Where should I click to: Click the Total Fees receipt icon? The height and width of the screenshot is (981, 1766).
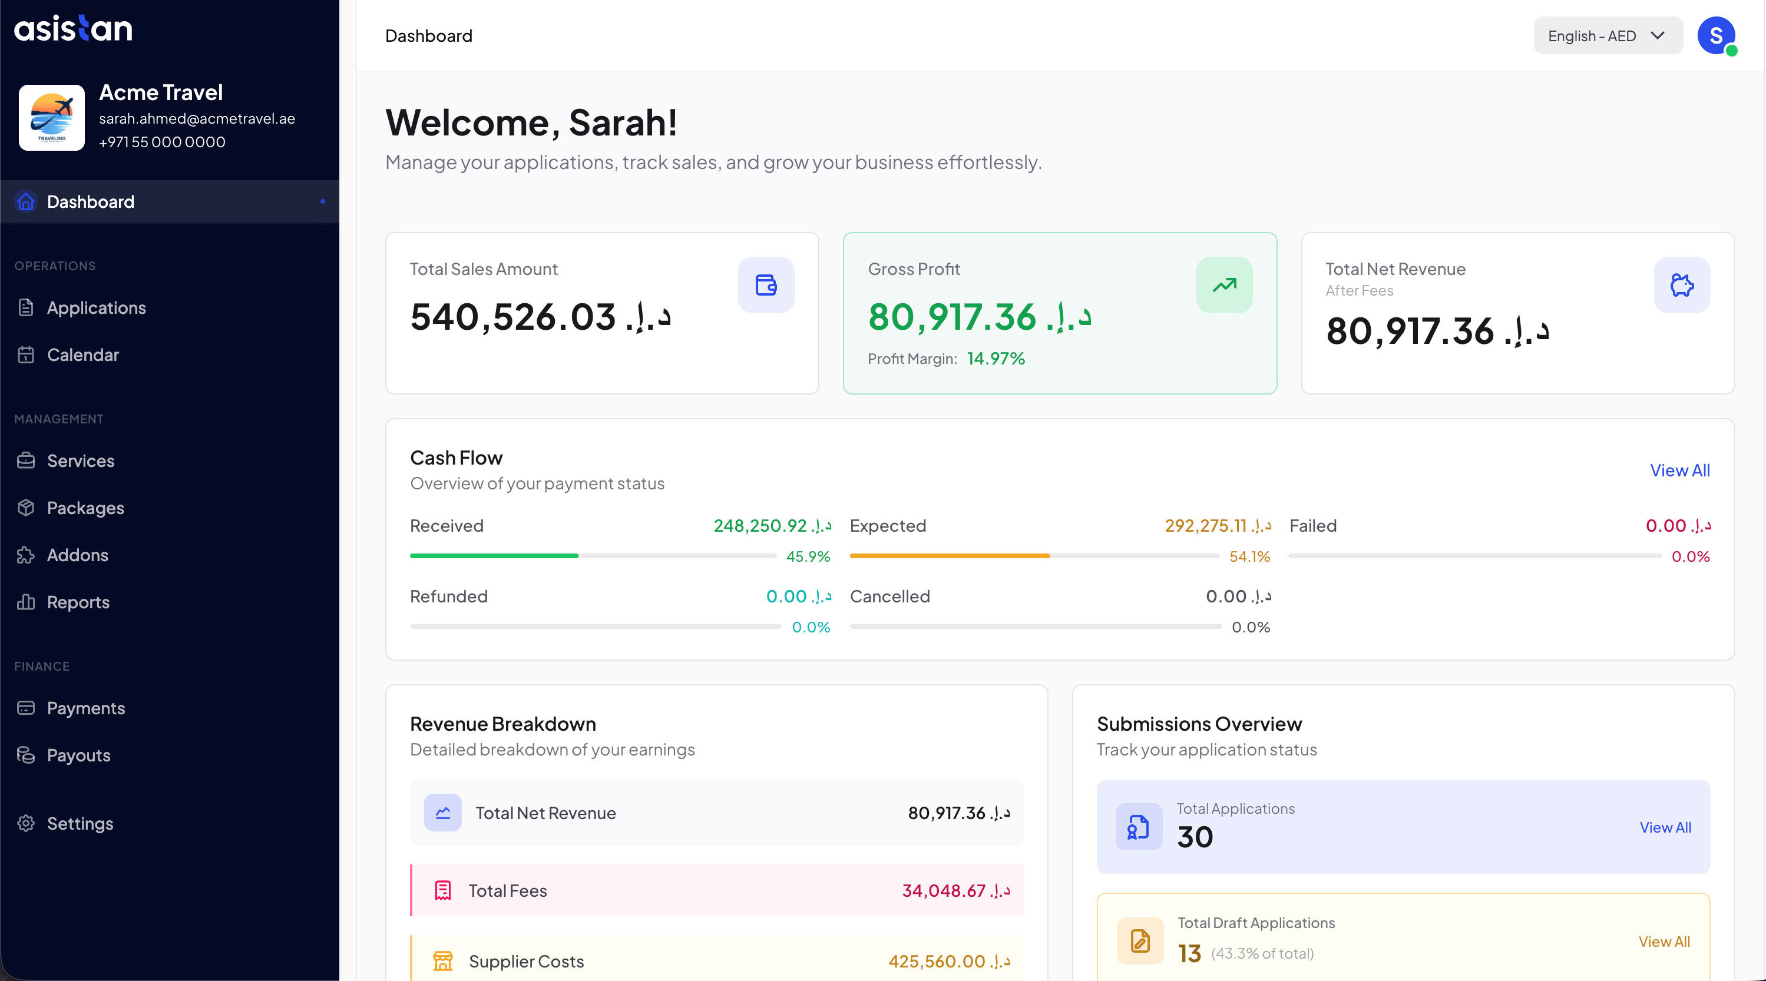(443, 890)
